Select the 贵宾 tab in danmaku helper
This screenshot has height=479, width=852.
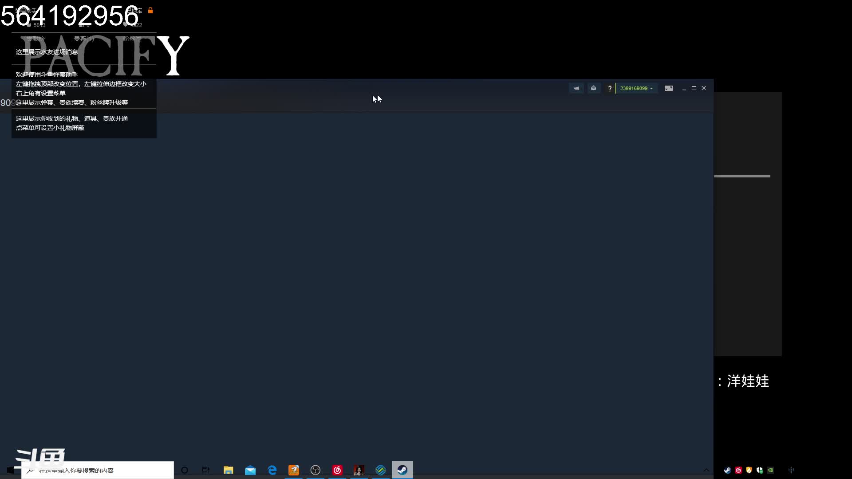pyautogui.click(x=84, y=39)
